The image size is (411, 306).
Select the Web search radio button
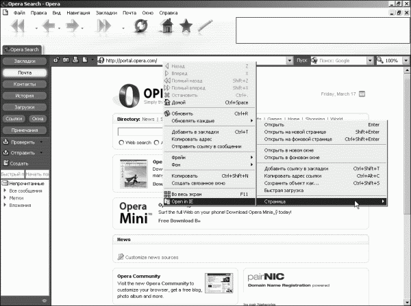click(x=121, y=143)
